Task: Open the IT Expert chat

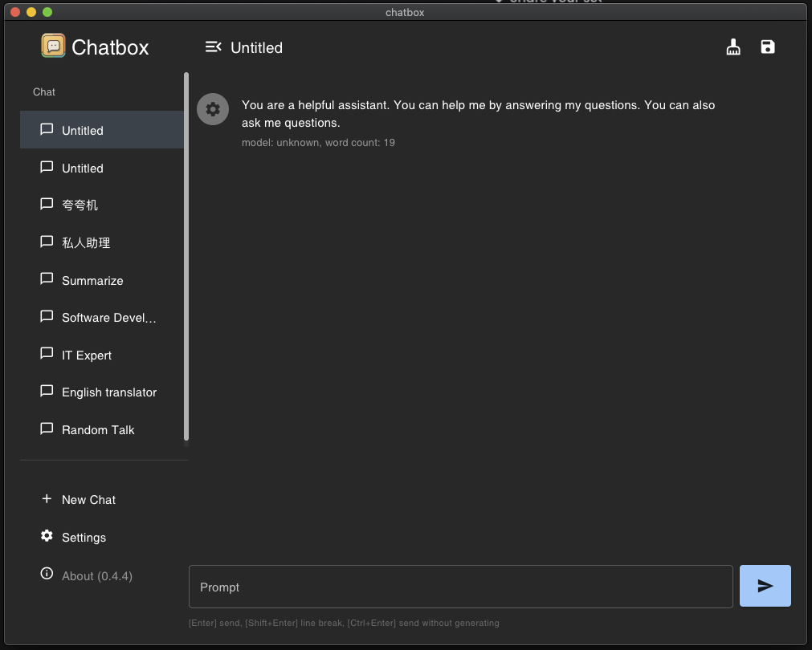Action: tap(102, 355)
